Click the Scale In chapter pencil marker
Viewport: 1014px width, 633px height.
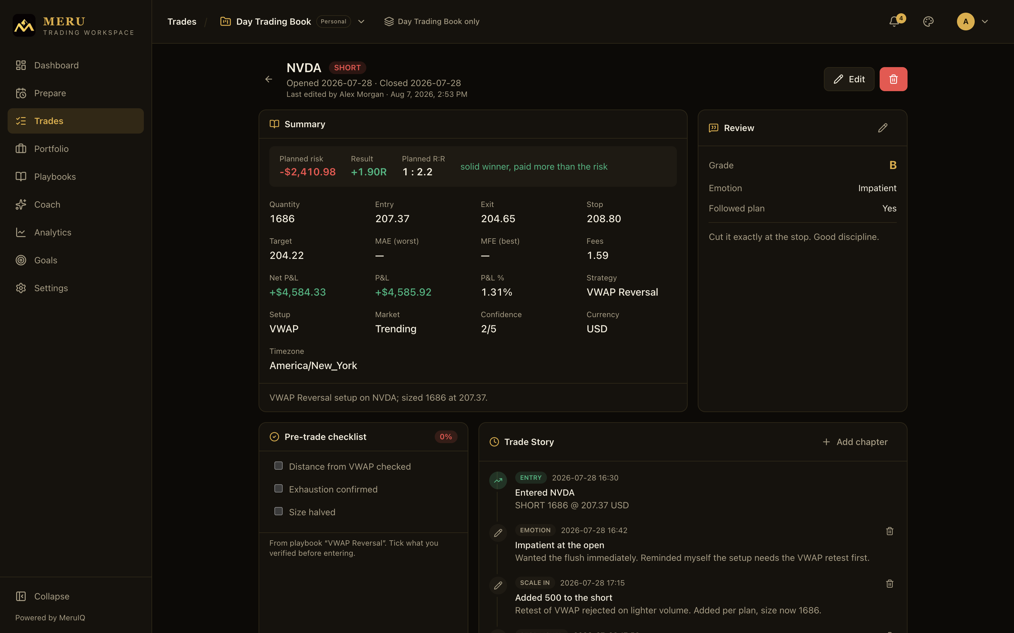[x=498, y=585]
